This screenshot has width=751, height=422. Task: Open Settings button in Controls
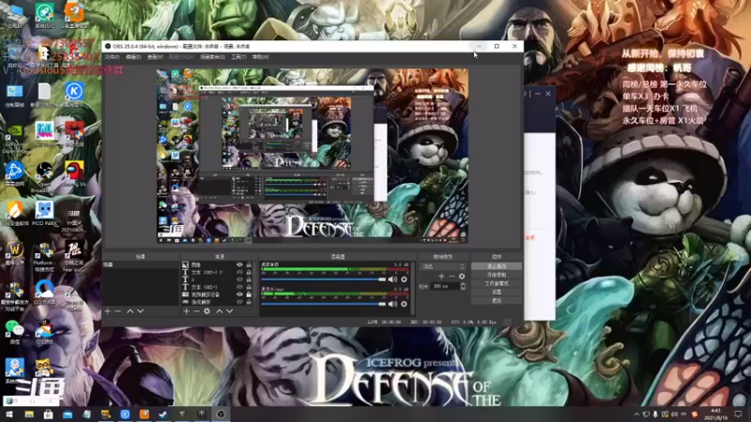point(497,292)
